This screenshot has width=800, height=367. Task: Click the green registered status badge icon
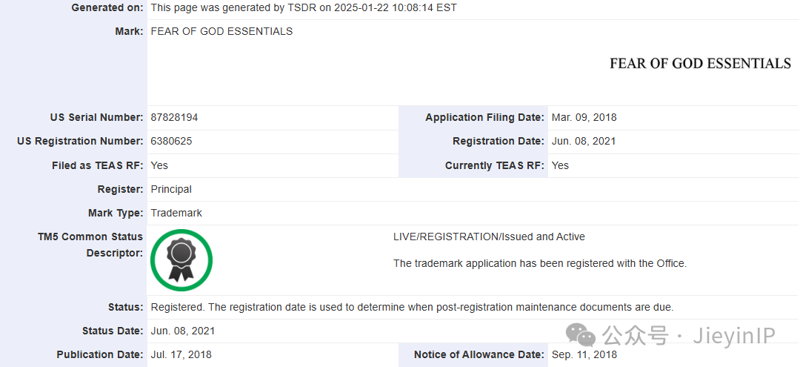coord(181,259)
